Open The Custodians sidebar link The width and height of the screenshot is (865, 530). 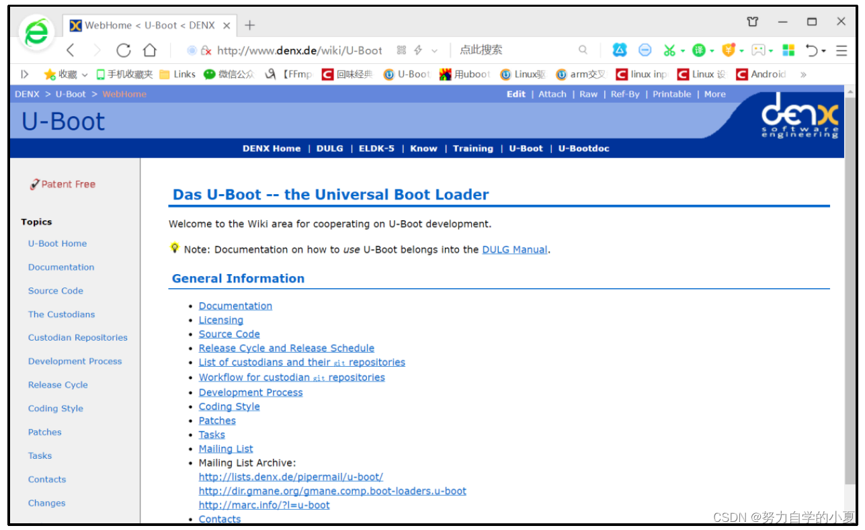click(61, 314)
